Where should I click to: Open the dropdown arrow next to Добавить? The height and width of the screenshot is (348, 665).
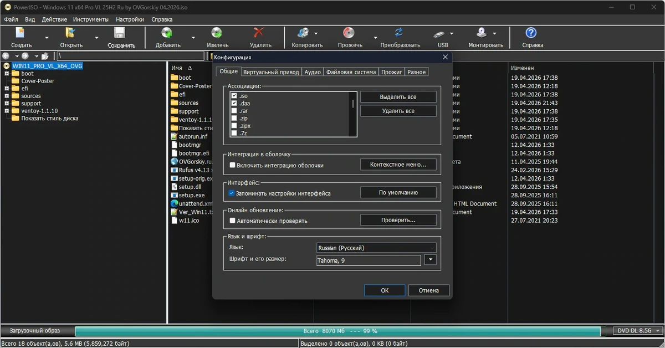click(x=193, y=38)
